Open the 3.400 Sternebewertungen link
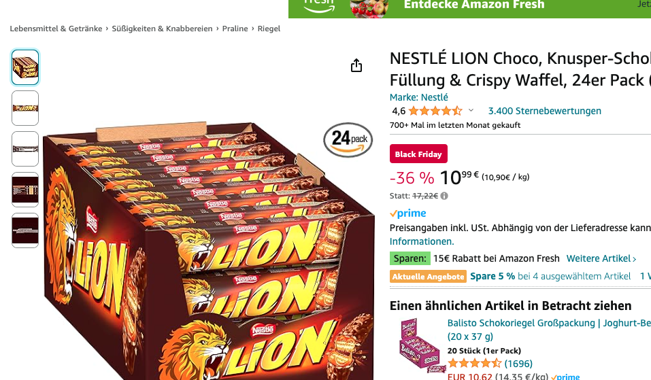Viewport: 651px width, 380px height. coord(544,111)
